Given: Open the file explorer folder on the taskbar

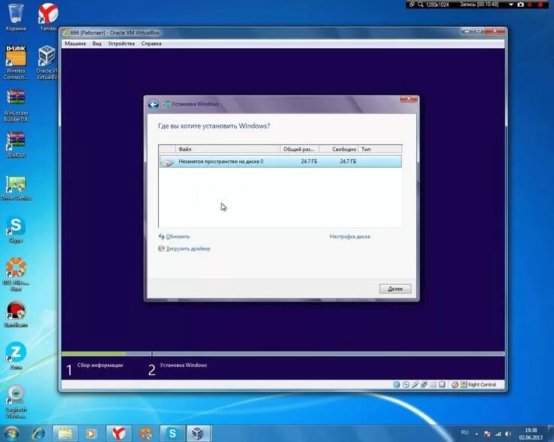Looking at the screenshot, I should tap(65, 433).
